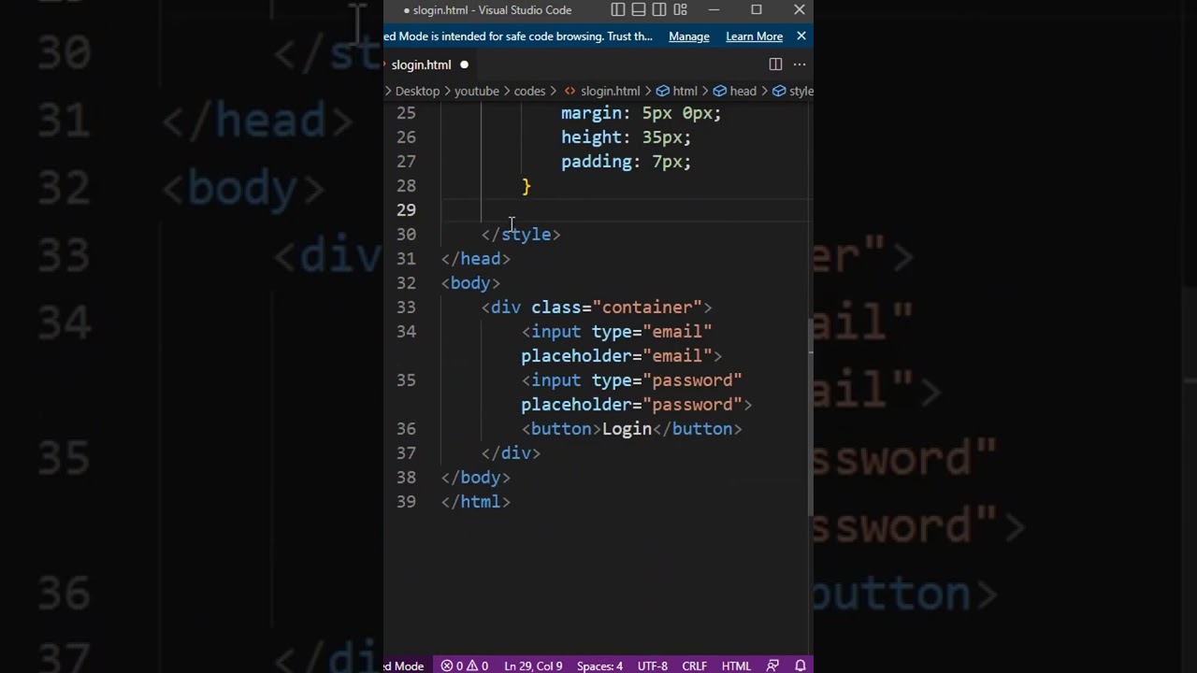Click the closing </html> tag
Image resolution: width=1197 pixels, height=673 pixels.
pos(476,501)
